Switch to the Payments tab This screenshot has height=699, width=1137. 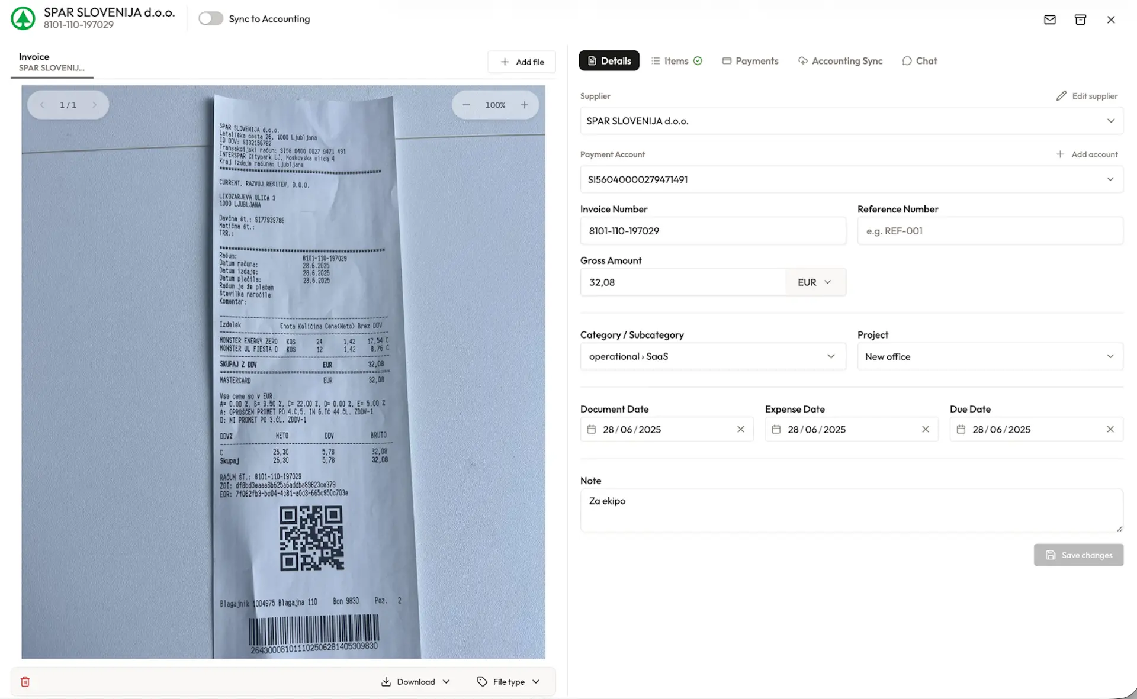[x=750, y=60]
